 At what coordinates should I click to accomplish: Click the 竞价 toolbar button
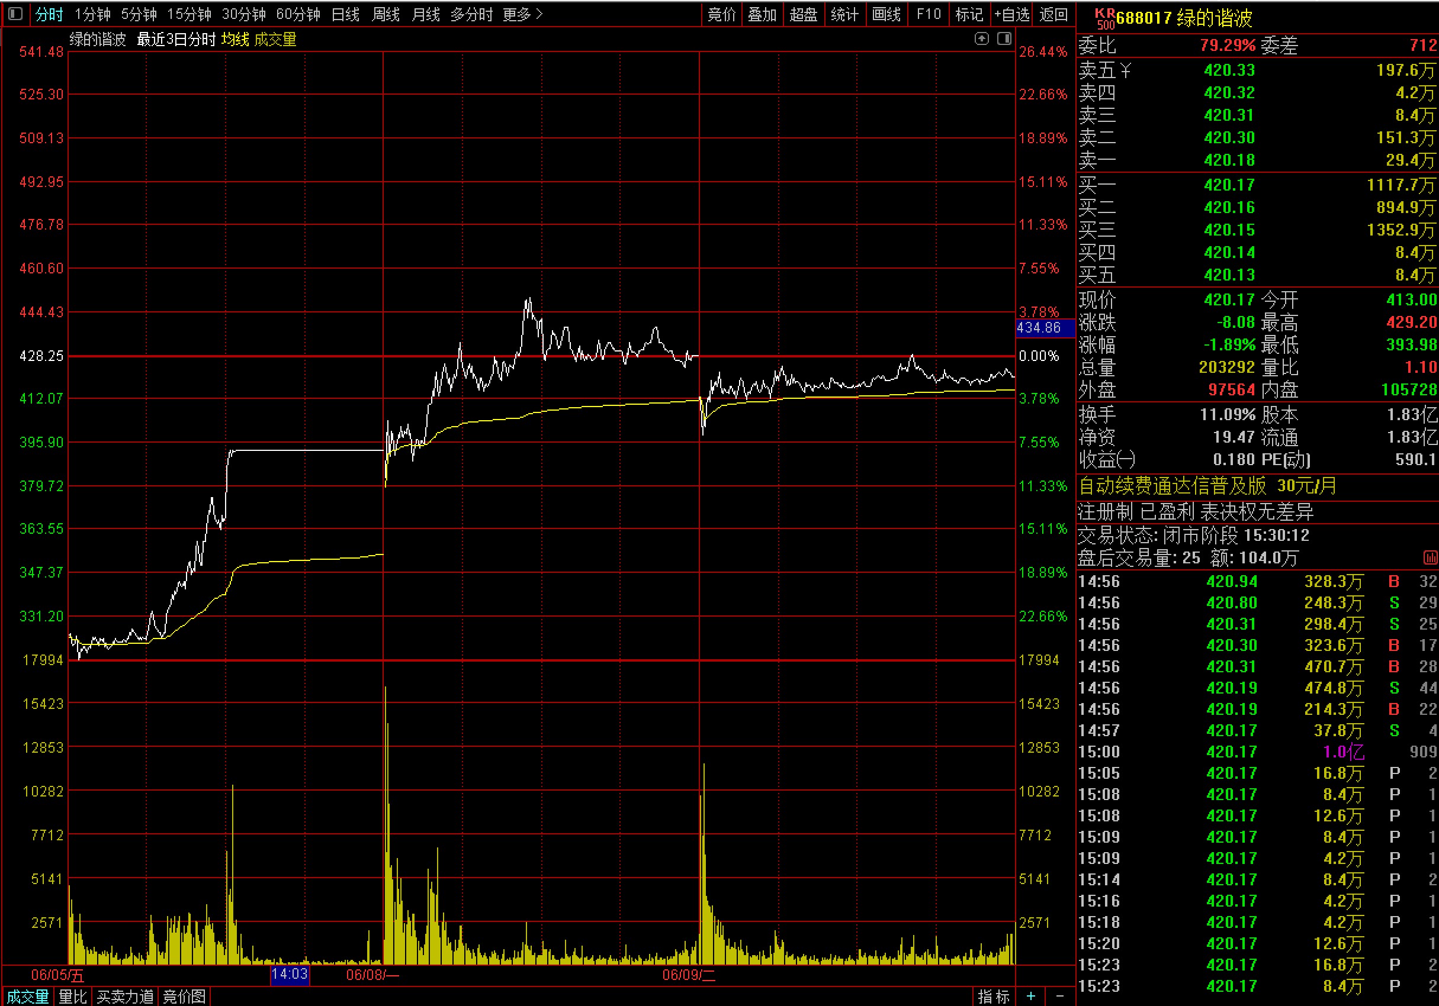[x=721, y=14]
